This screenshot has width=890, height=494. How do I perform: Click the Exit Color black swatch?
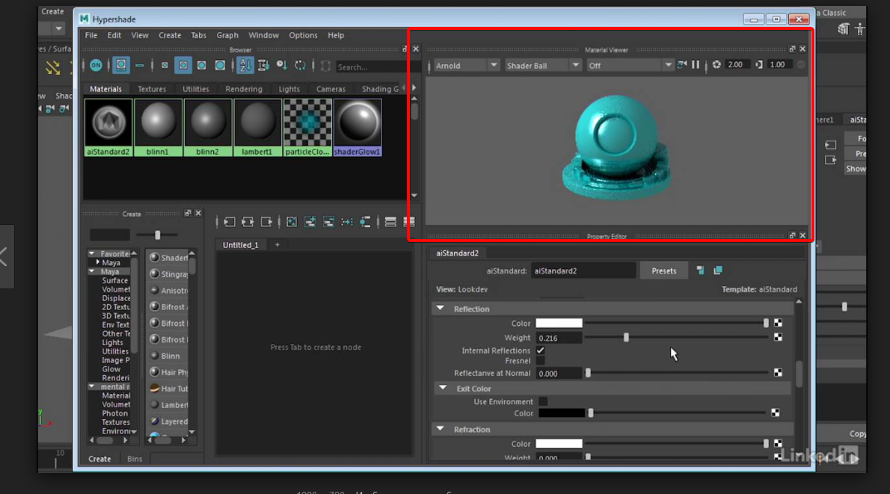(x=562, y=413)
